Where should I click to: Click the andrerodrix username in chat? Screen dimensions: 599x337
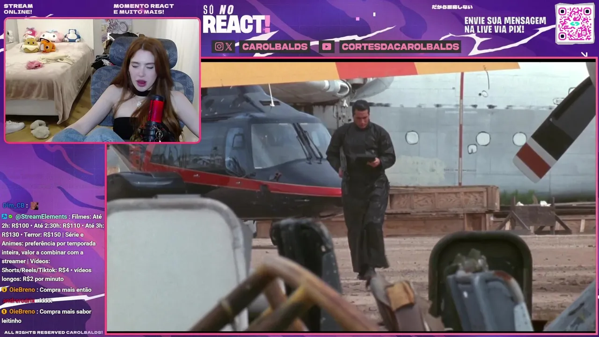pyautogui.click(x=19, y=300)
